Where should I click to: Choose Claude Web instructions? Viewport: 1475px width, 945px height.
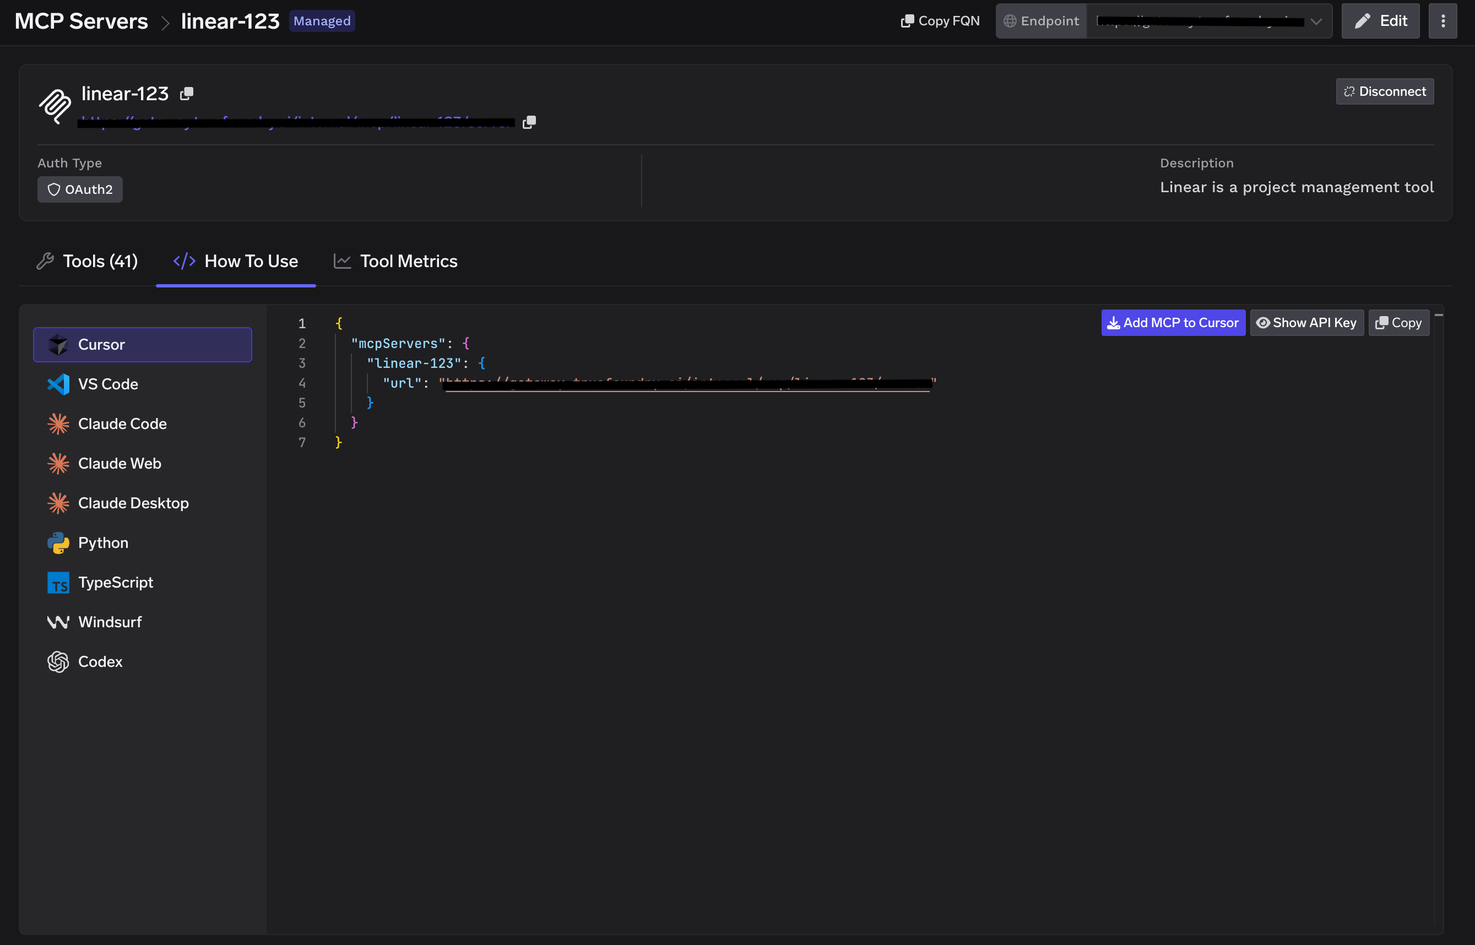point(142,463)
